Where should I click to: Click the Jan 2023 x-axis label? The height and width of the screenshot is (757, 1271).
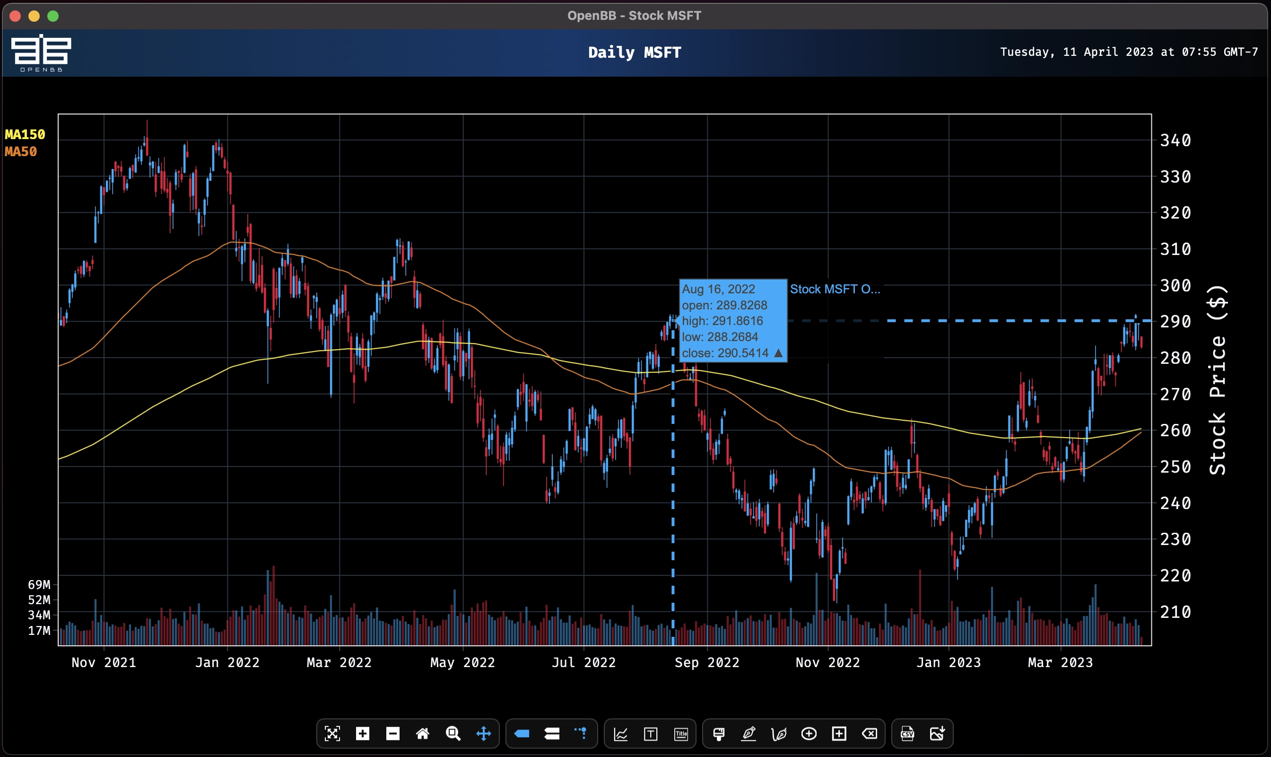click(x=949, y=663)
